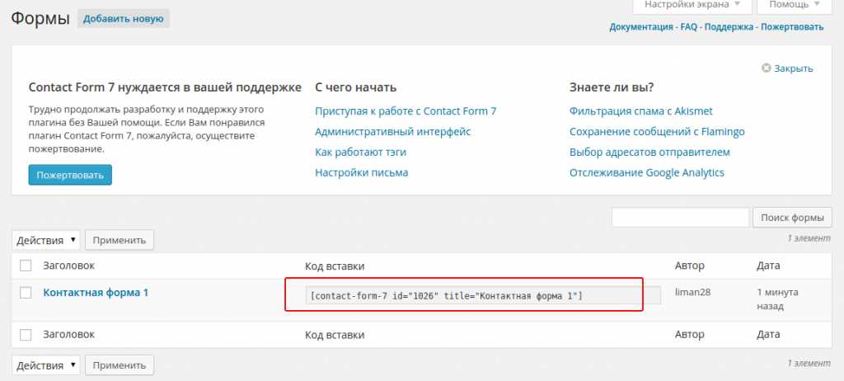Viewport: 844px width, 381px height.
Task: Click the top Применить button
Action: (120, 241)
